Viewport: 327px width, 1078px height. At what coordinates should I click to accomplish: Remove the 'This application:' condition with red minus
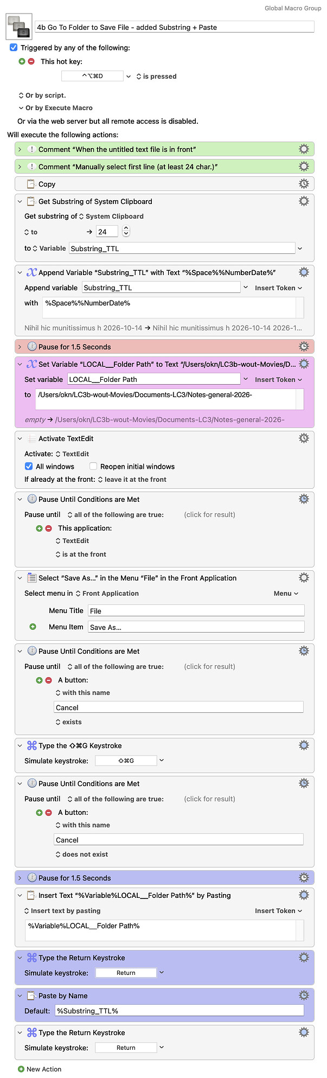48,528
